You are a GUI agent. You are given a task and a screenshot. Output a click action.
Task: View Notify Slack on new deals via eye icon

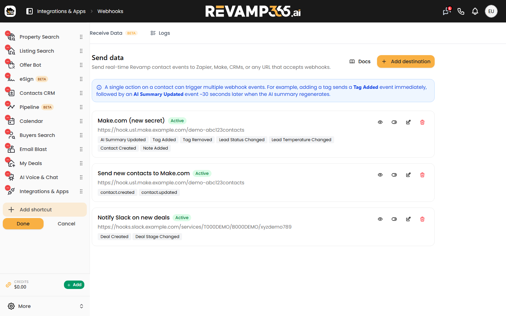[x=380, y=219]
